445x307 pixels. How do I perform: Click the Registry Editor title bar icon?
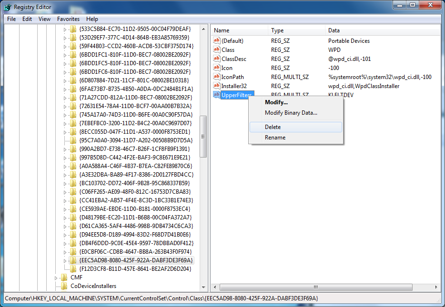[6, 7]
